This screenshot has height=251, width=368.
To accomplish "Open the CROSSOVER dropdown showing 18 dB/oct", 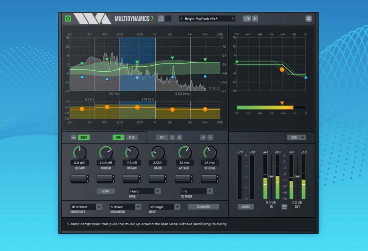I will [86, 207].
